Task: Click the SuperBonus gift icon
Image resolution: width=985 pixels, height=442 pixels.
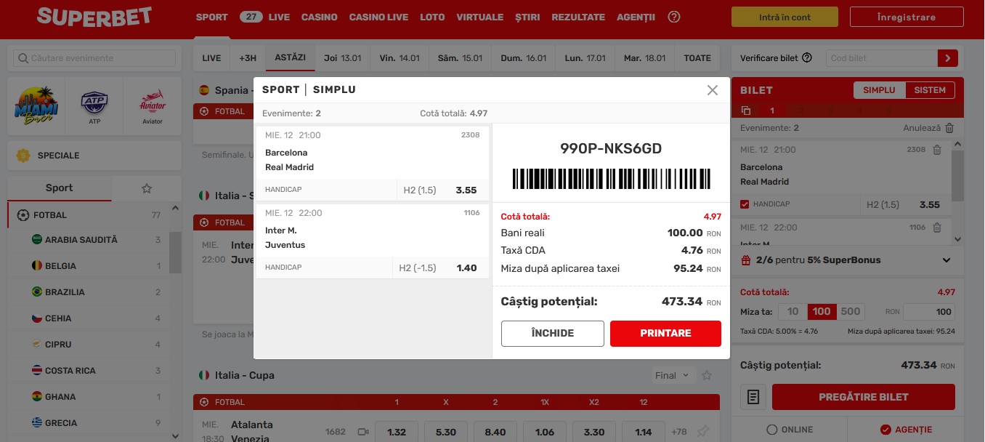Action: [x=746, y=260]
